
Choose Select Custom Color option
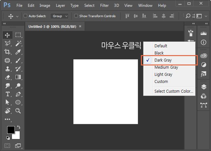(169, 91)
